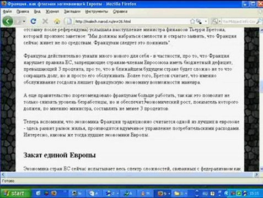Screen dimensions: 263x198
Task: Click the paragraph starting 'Французы действительно узнали'
Action: coord(128,69)
